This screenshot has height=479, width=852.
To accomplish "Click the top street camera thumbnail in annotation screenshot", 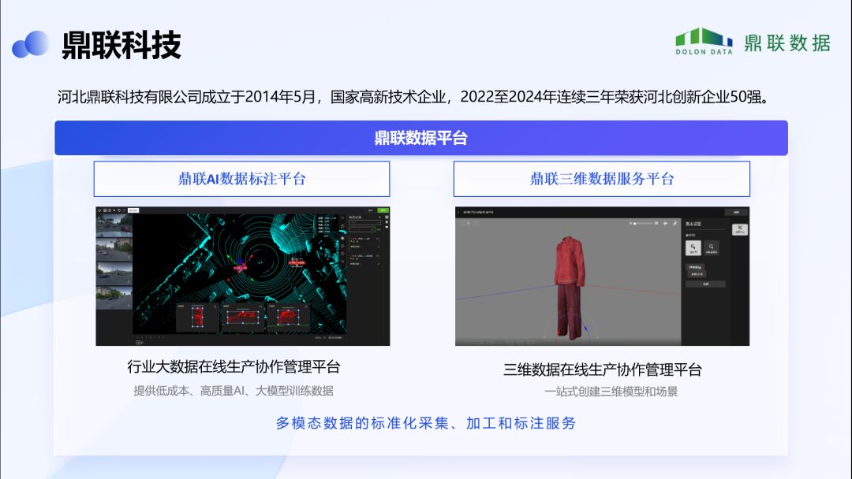I will (x=114, y=224).
